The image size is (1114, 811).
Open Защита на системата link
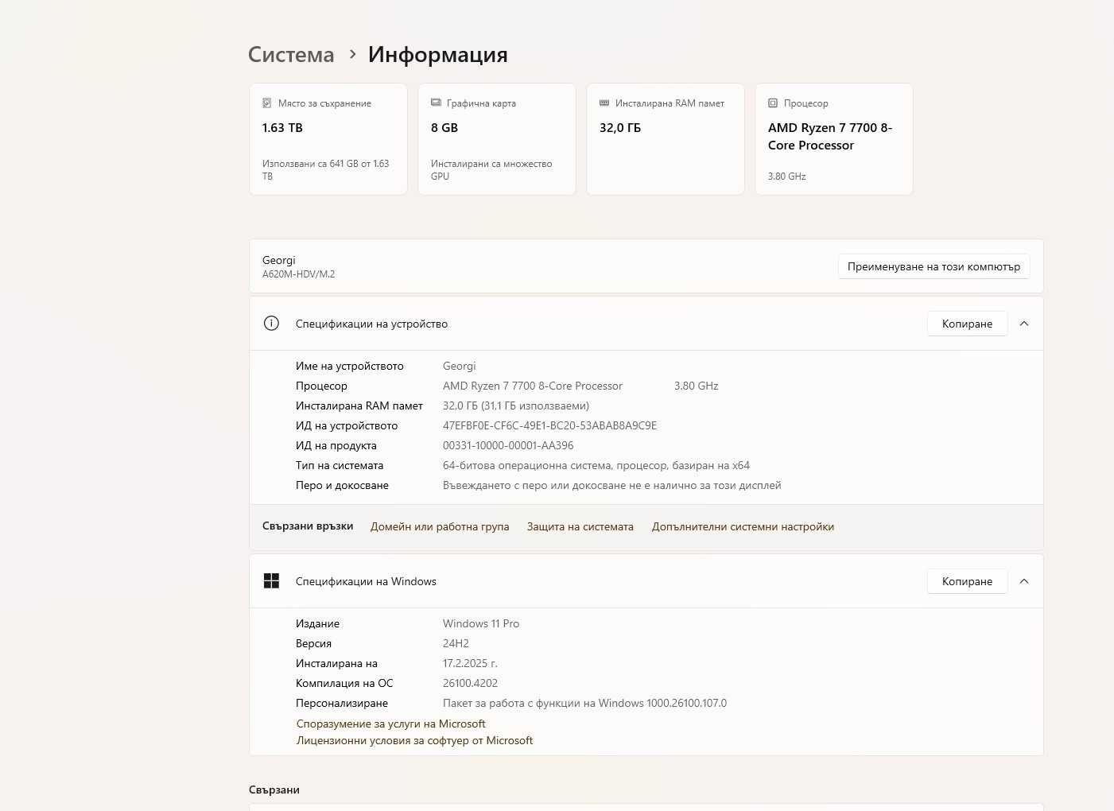(x=580, y=526)
